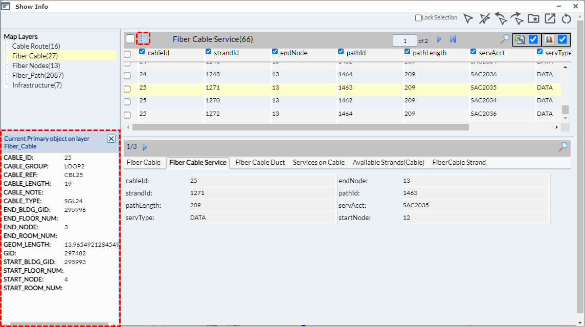Screen dimensions: 585x327
Task: Select Fiber_Path(2087) in Map Layers tree
Action: pyautogui.click(x=38, y=75)
